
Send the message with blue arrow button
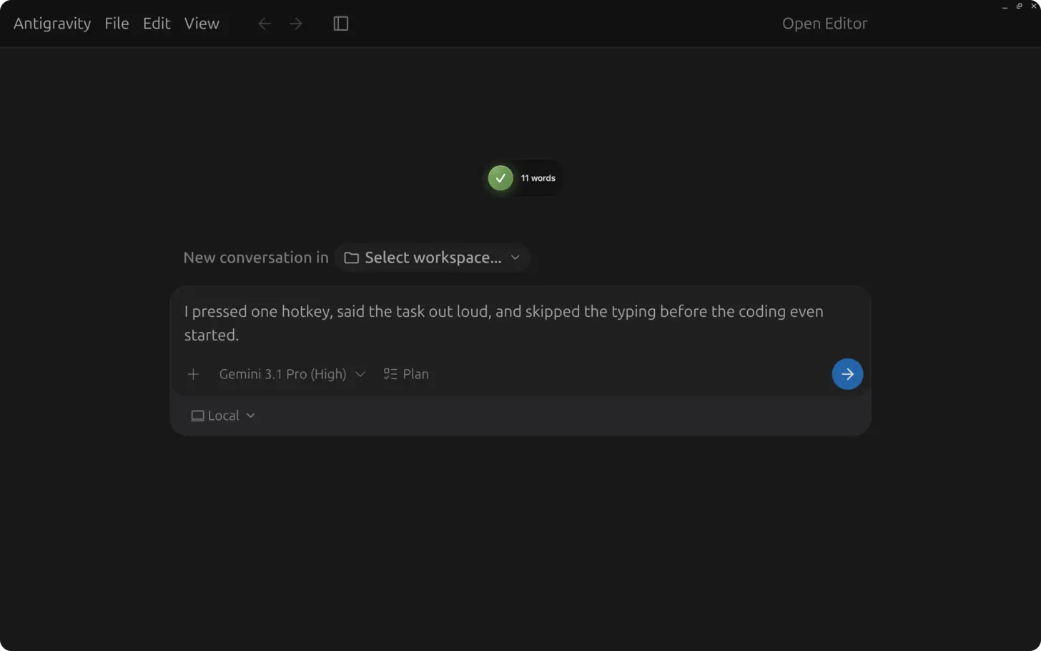(x=847, y=374)
